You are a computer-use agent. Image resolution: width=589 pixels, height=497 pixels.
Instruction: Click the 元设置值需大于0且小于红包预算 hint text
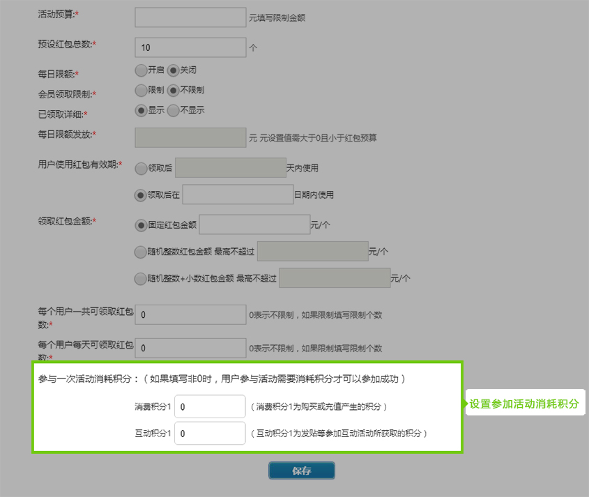(318, 138)
